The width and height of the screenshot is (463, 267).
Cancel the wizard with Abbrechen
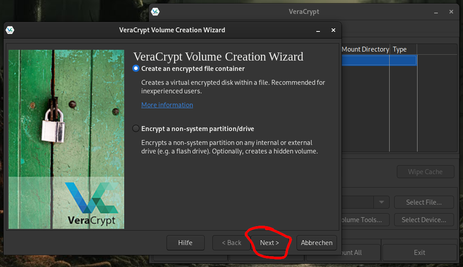tap(317, 243)
